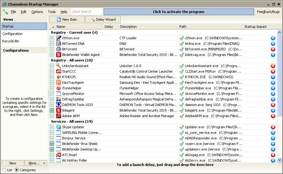The height and width of the screenshot is (174, 283).
Task: Open the Edit menu
Action: (24, 12)
